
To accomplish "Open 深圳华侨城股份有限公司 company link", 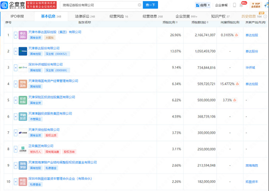I will tap(45, 65).
